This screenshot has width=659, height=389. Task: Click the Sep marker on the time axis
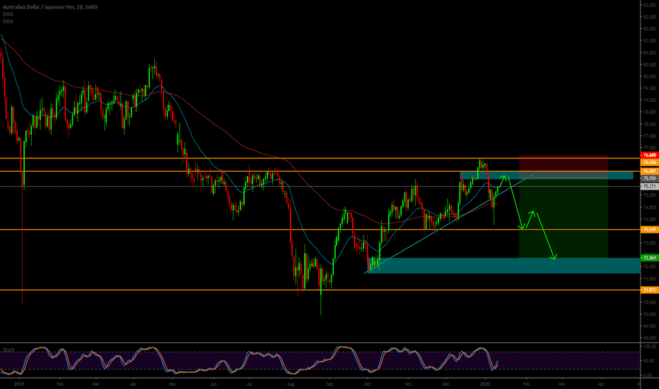pos(329,382)
